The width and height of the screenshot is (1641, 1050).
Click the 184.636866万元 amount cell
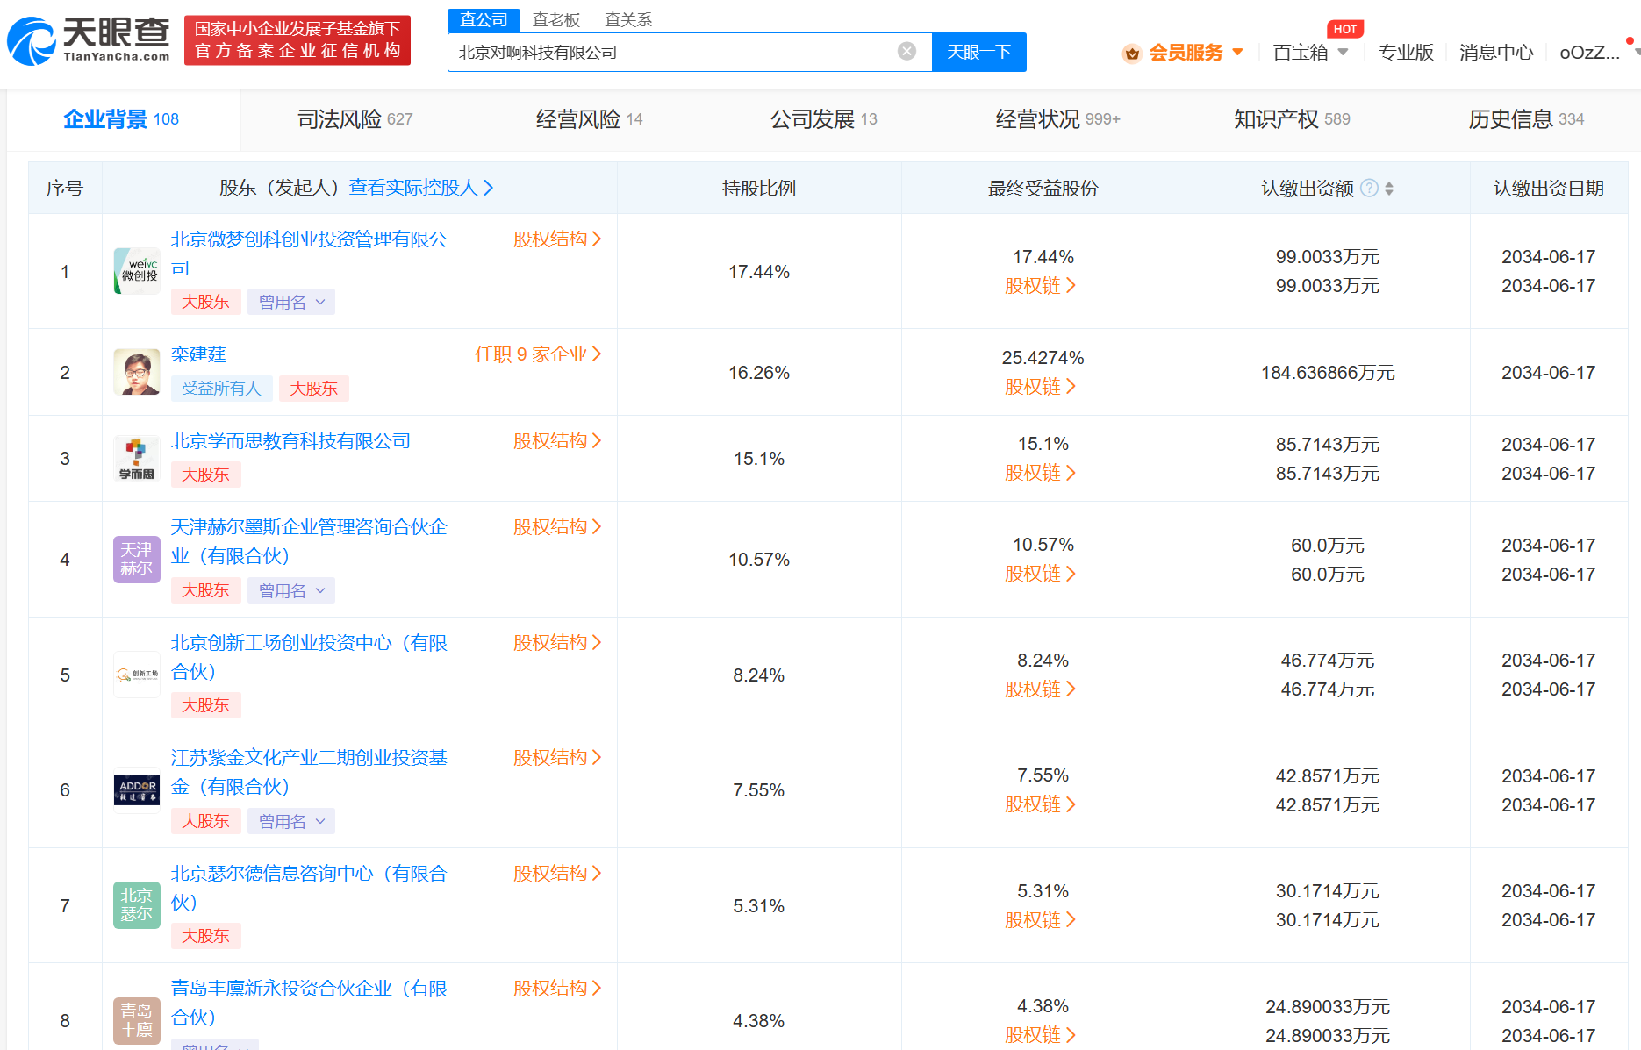tap(1328, 373)
